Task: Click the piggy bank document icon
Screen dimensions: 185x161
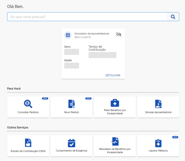Action: pos(28,143)
